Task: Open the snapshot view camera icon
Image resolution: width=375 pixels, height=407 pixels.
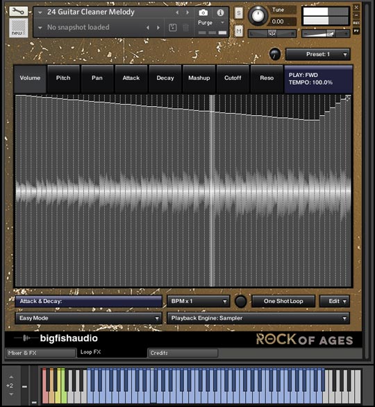Action: (203, 12)
